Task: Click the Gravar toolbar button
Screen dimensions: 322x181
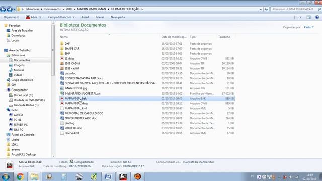Action: click(100, 17)
